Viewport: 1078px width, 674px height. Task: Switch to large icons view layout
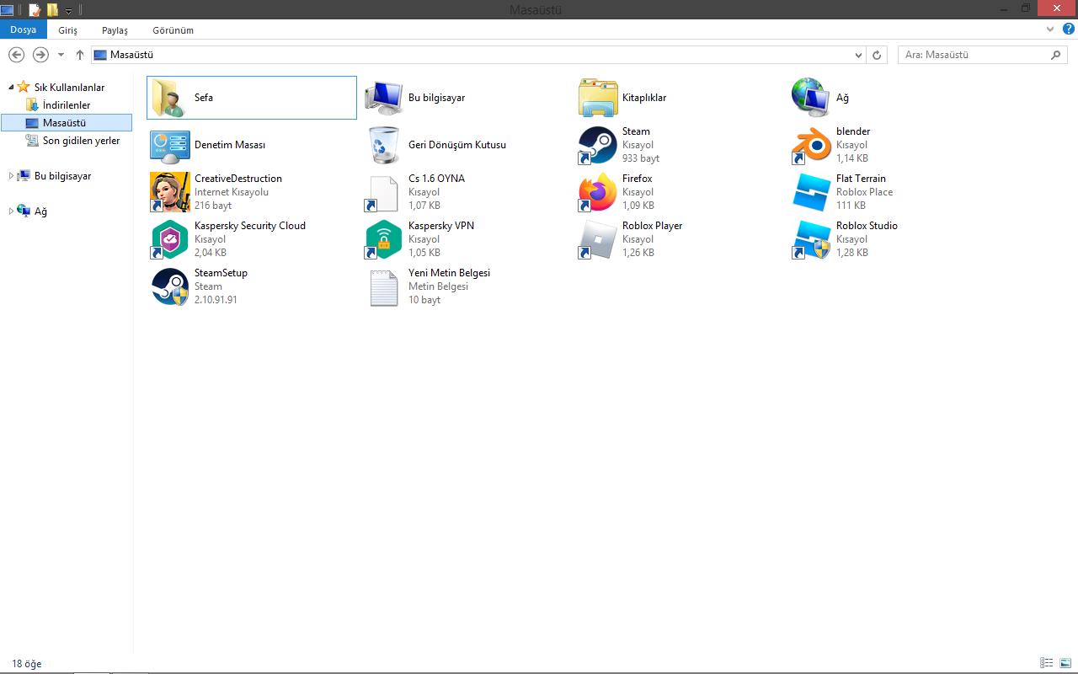point(1065,664)
